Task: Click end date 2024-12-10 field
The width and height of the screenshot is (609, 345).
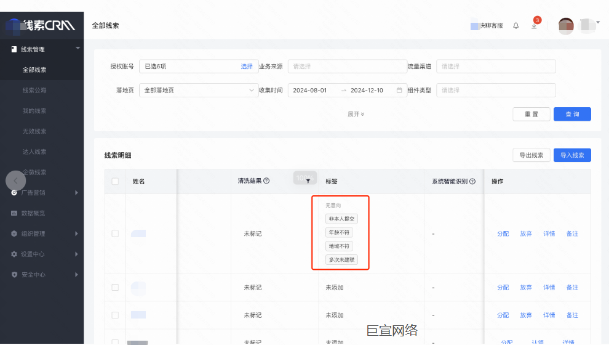Action: [367, 90]
